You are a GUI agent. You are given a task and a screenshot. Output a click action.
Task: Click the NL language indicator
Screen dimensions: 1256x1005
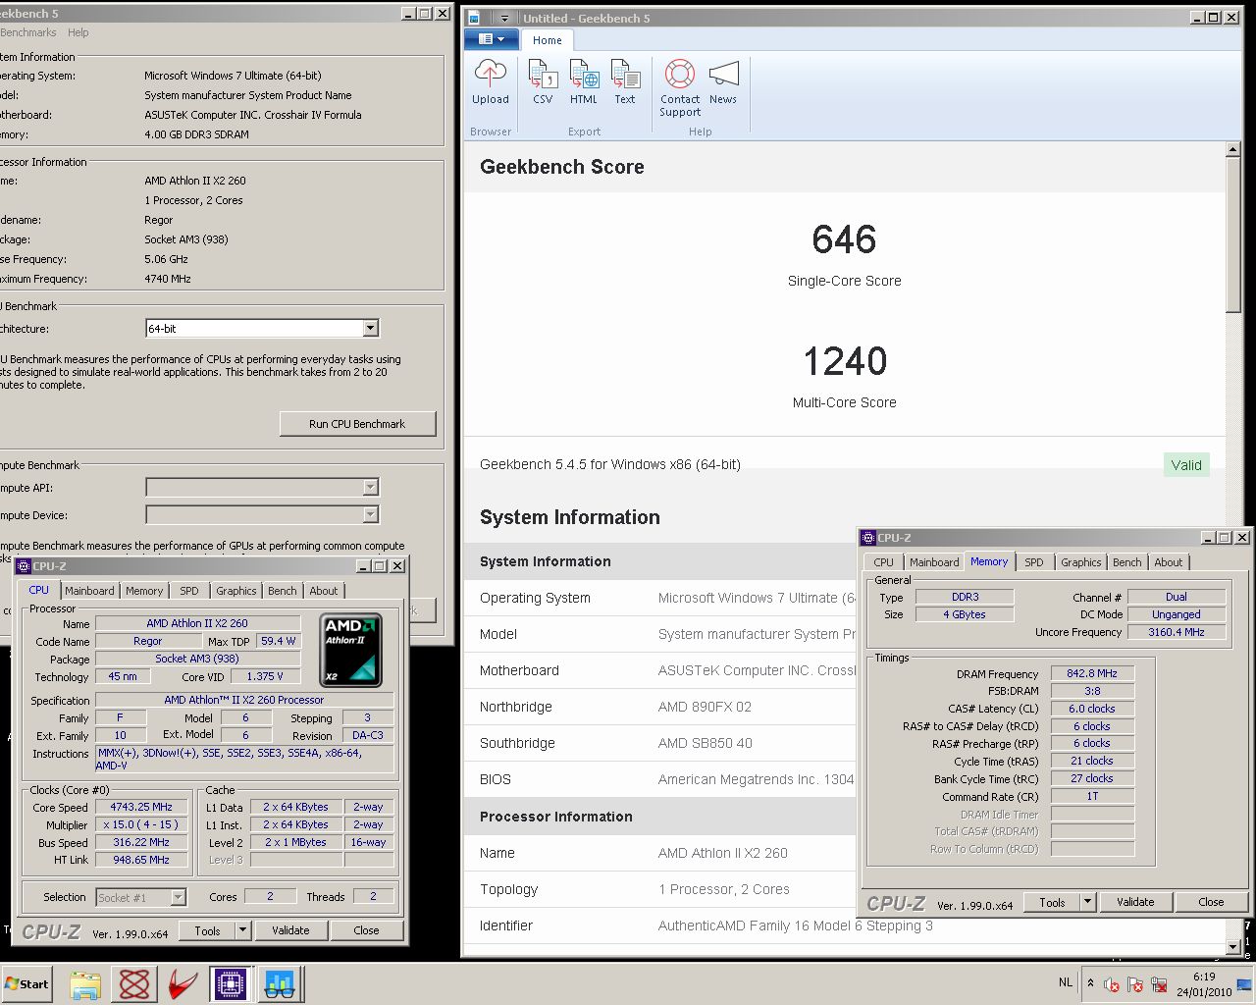click(x=1066, y=982)
